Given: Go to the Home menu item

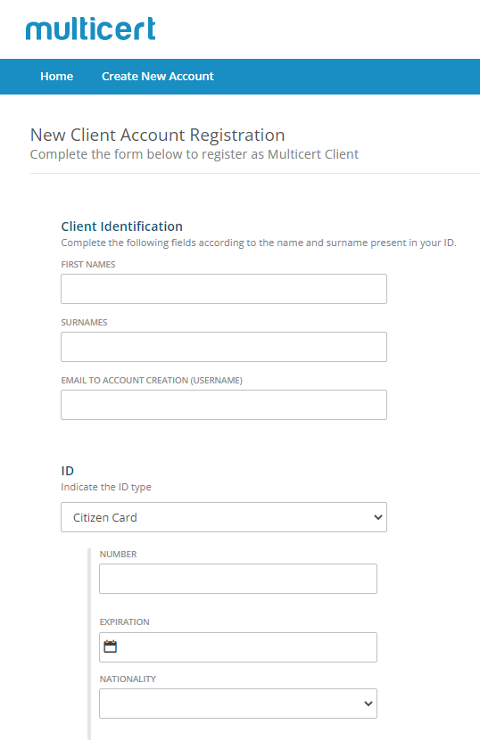Looking at the screenshot, I should pyautogui.click(x=56, y=77).
